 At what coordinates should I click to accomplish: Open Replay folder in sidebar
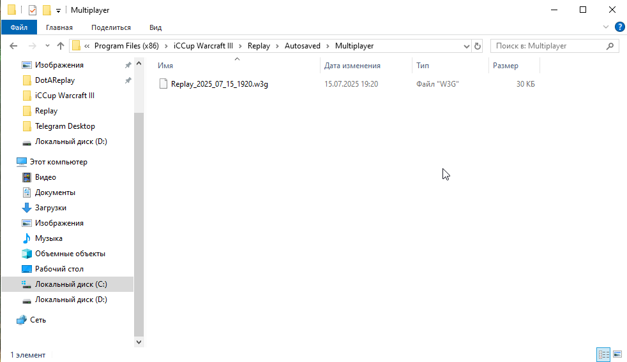pyautogui.click(x=46, y=110)
